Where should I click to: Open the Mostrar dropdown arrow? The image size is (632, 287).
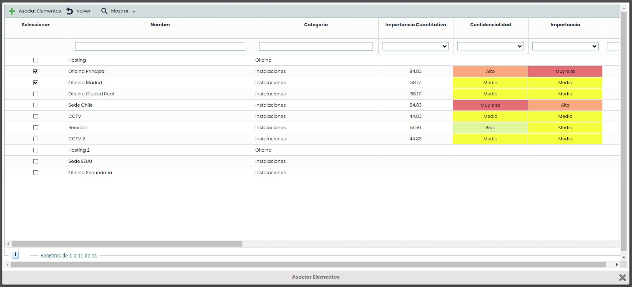133,12
